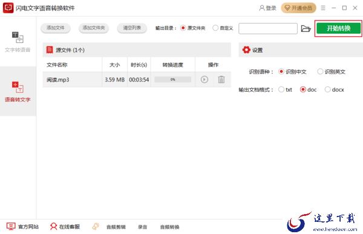Screen dimensions: 363x234
Task: Open the 音频转换 tool link
Action: click(169, 227)
